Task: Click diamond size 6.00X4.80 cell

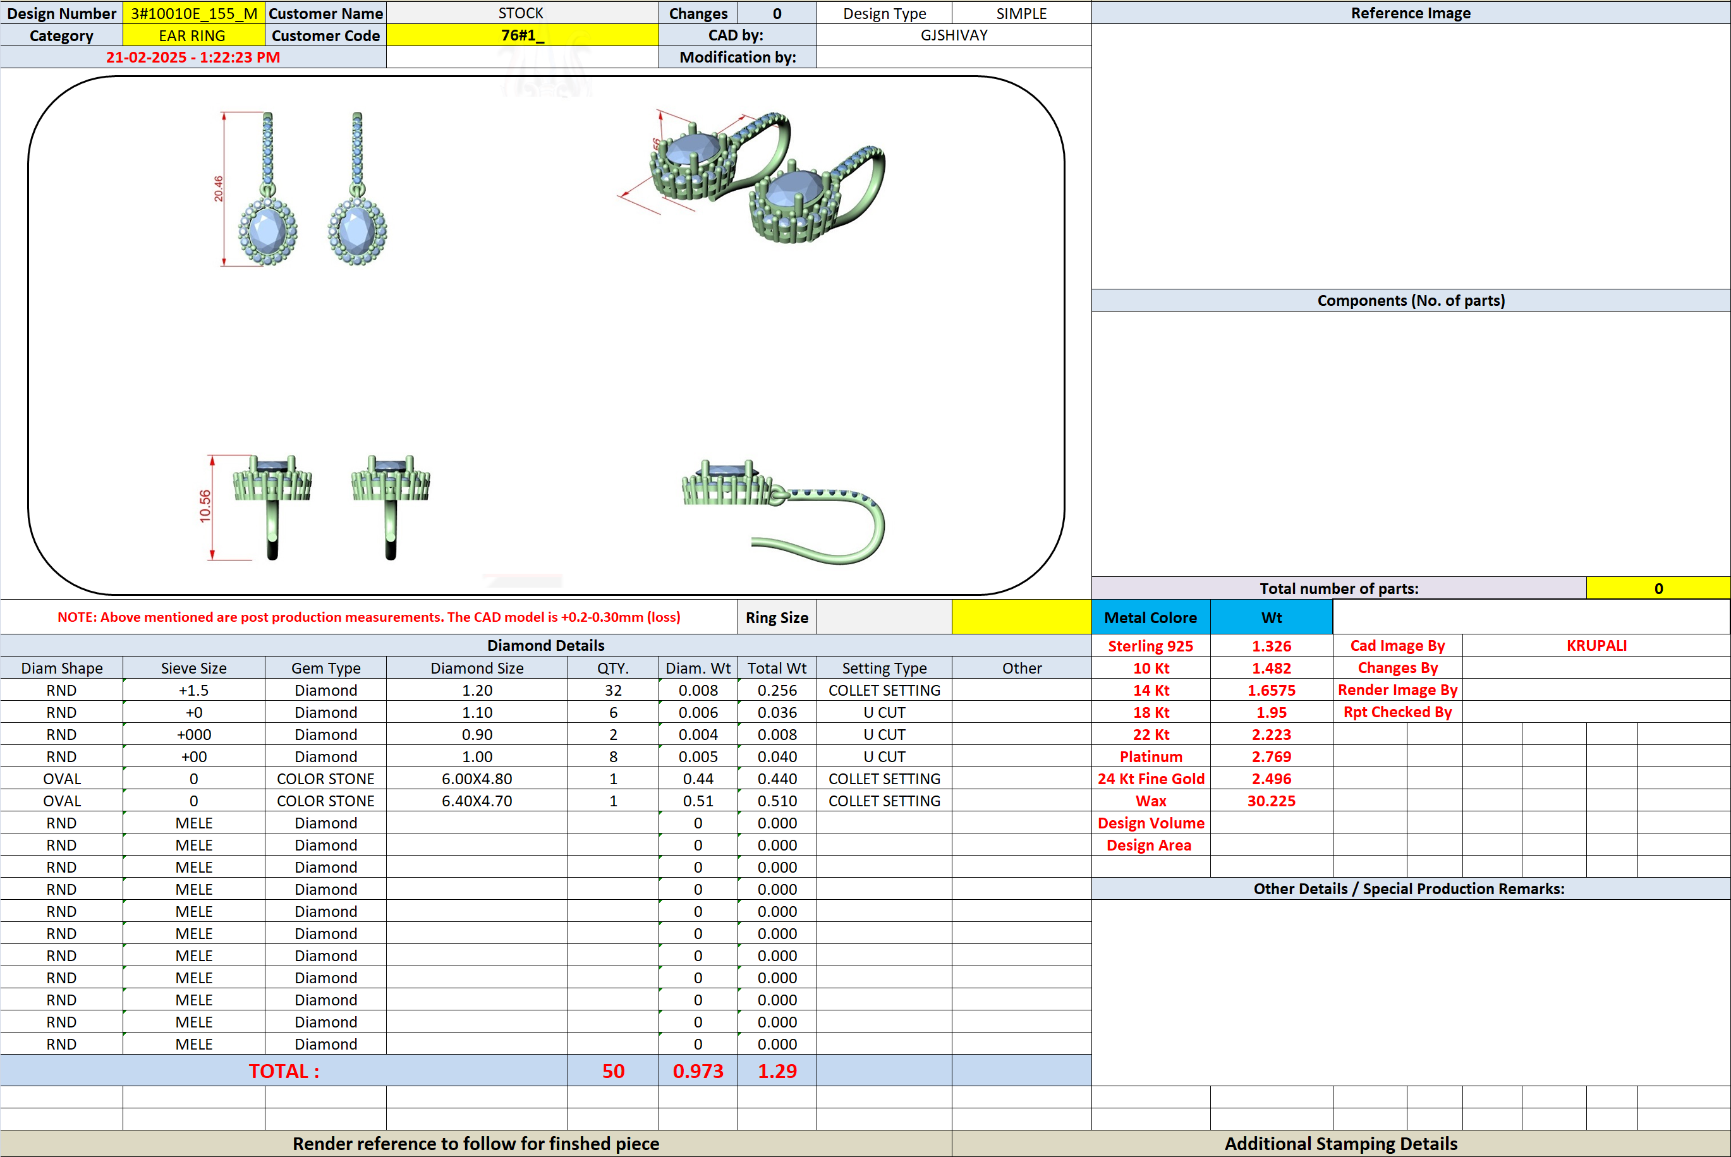Action: pyautogui.click(x=477, y=778)
